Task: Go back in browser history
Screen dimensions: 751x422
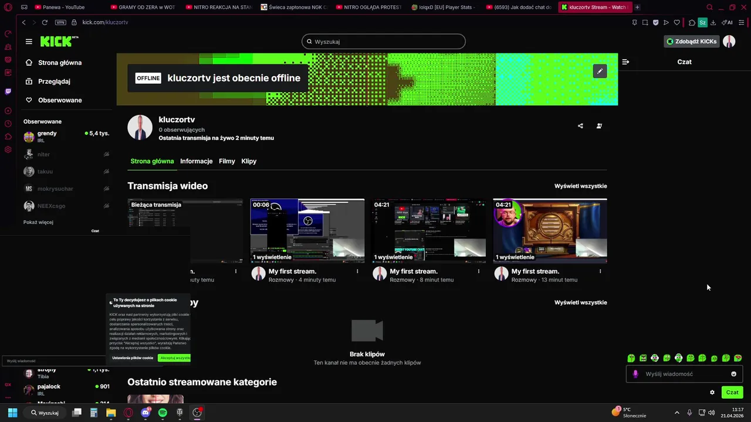Action: tap(23, 22)
